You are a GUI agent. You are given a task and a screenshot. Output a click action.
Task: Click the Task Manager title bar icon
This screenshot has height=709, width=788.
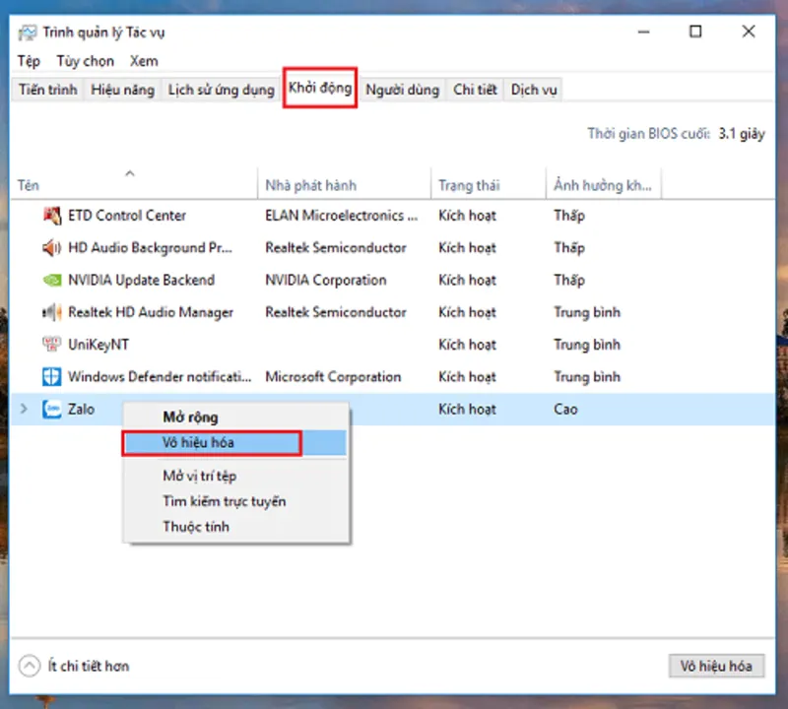(26, 31)
